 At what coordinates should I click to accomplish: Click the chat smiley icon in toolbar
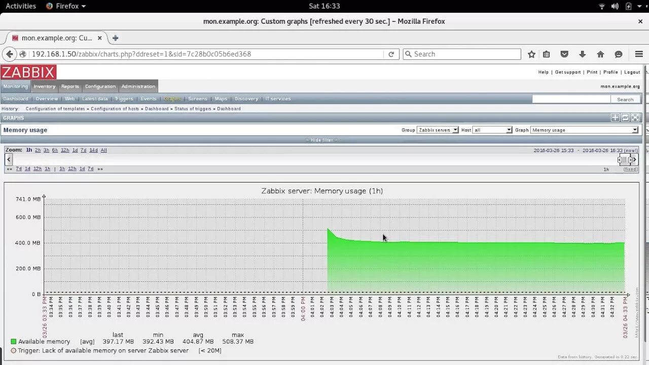click(x=618, y=54)
